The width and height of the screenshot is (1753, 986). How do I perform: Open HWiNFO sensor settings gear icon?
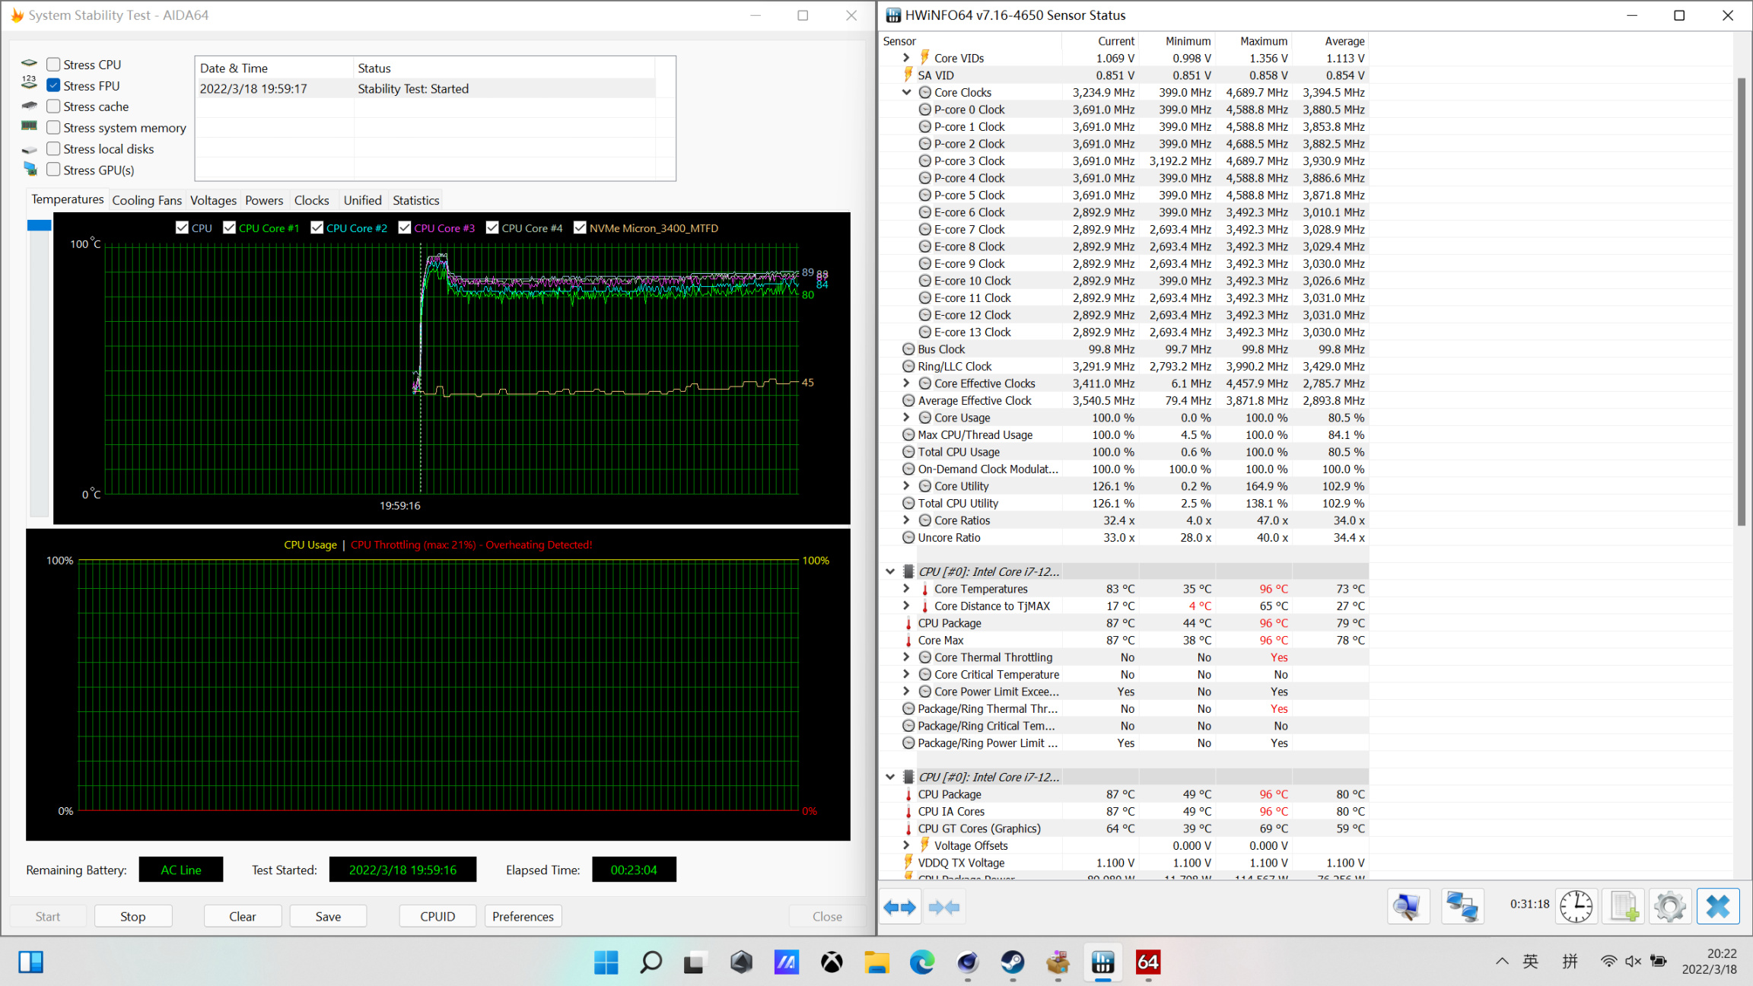[x=1670, y=907]
